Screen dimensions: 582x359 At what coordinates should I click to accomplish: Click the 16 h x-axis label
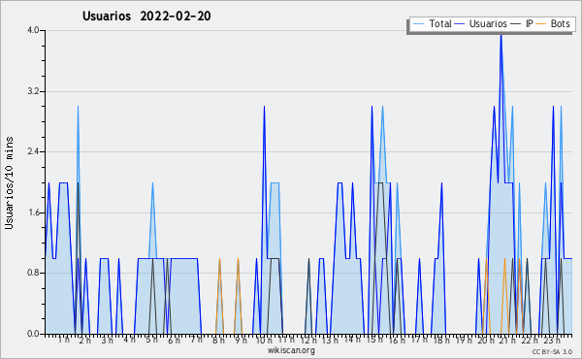click(x=397, y=341)
